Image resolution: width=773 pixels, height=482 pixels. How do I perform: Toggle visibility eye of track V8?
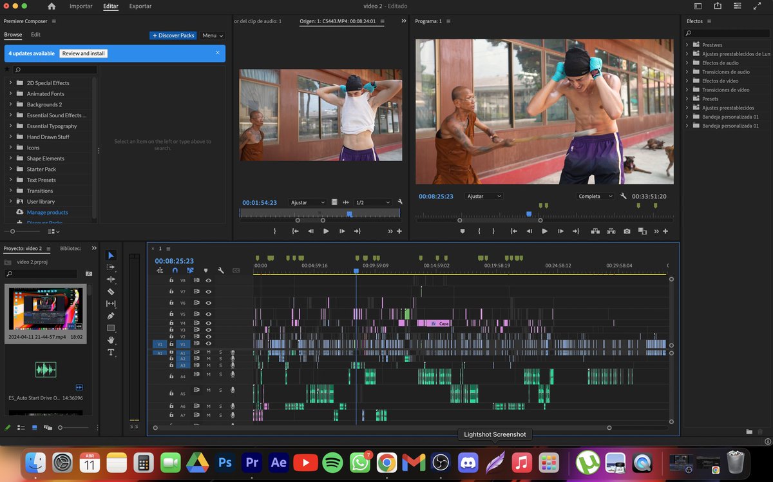tap(209, 280)
